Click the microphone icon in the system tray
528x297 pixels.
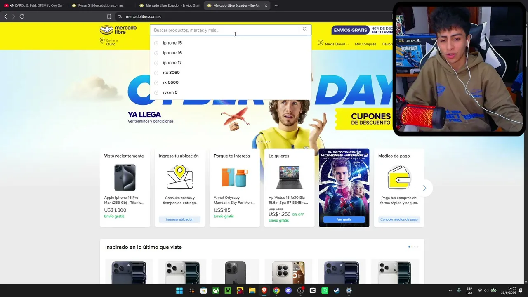(x=459, y=290)
